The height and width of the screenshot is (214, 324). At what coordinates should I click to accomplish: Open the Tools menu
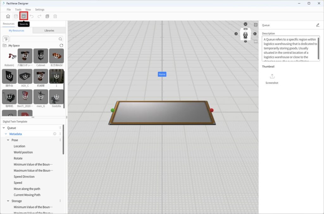18,9
